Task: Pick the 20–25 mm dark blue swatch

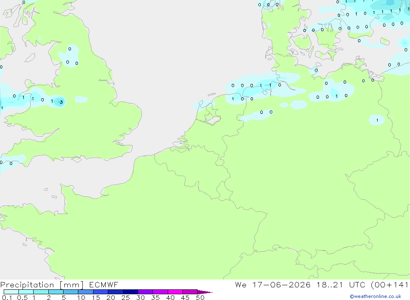Action: [x=115, y=292]
